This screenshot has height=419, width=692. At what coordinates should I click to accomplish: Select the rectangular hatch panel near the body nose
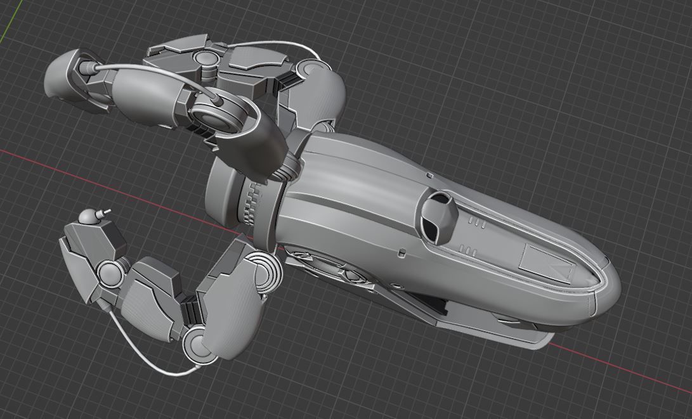click(548, 263)
